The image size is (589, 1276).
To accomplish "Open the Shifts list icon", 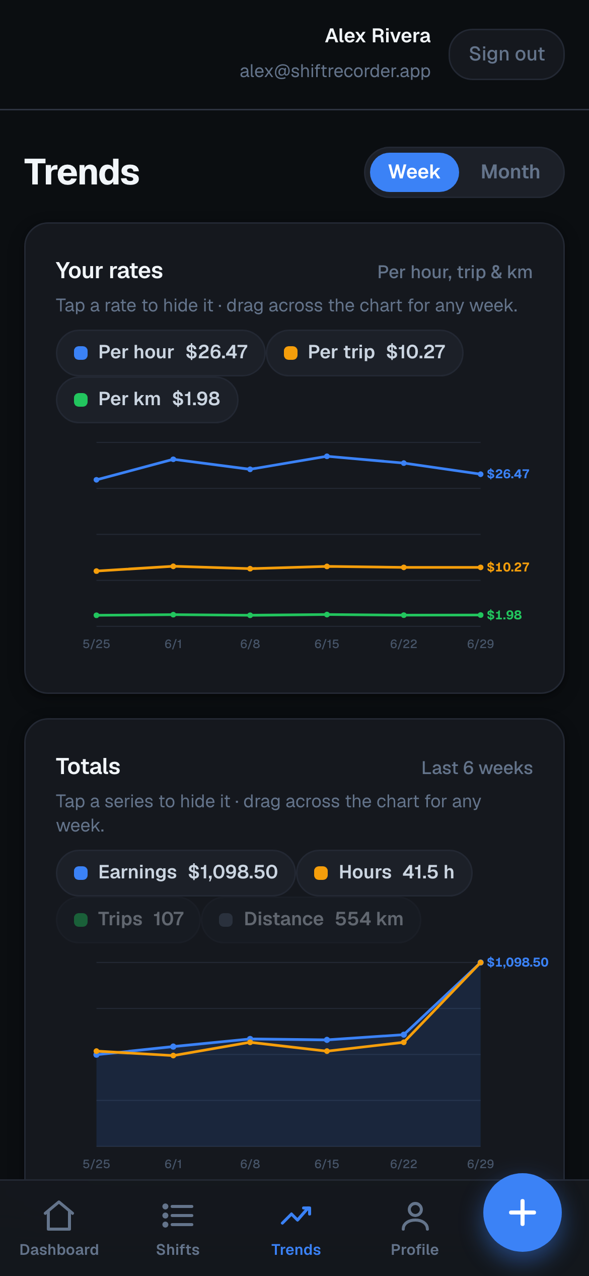I will (x=178, y=1216).
